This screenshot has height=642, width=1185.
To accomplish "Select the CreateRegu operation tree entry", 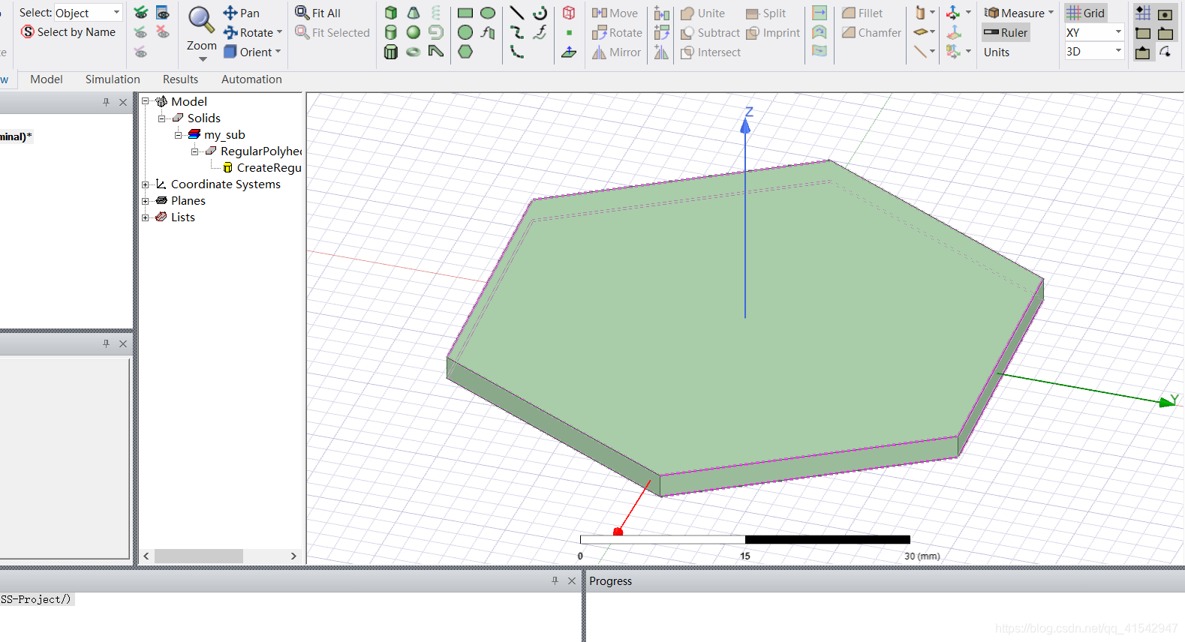I will coord(262,168).
